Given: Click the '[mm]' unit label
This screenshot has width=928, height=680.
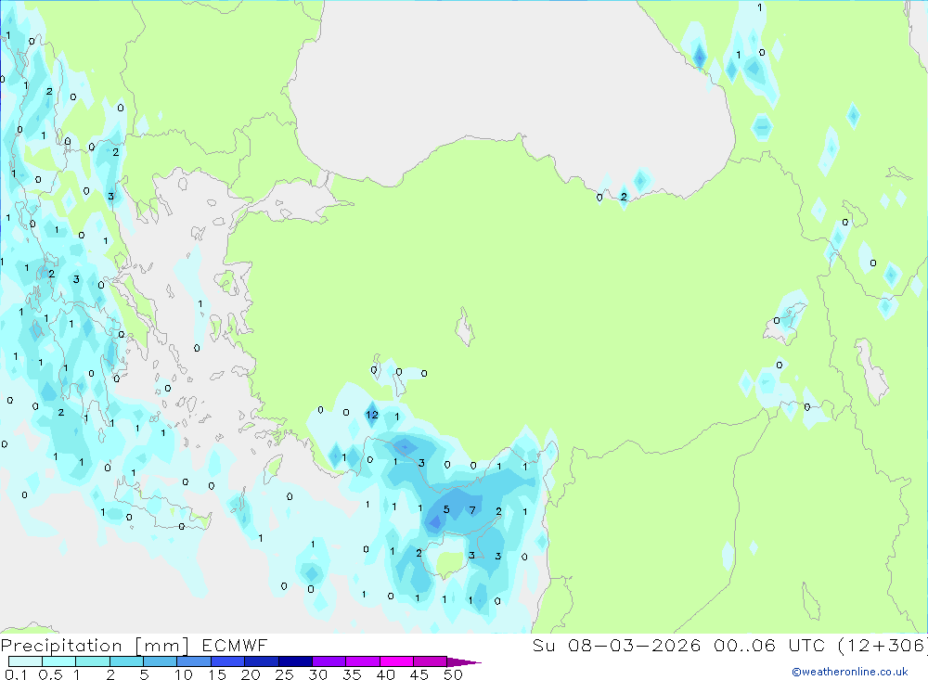Looking at the screenshot, I should pos(162,645).
